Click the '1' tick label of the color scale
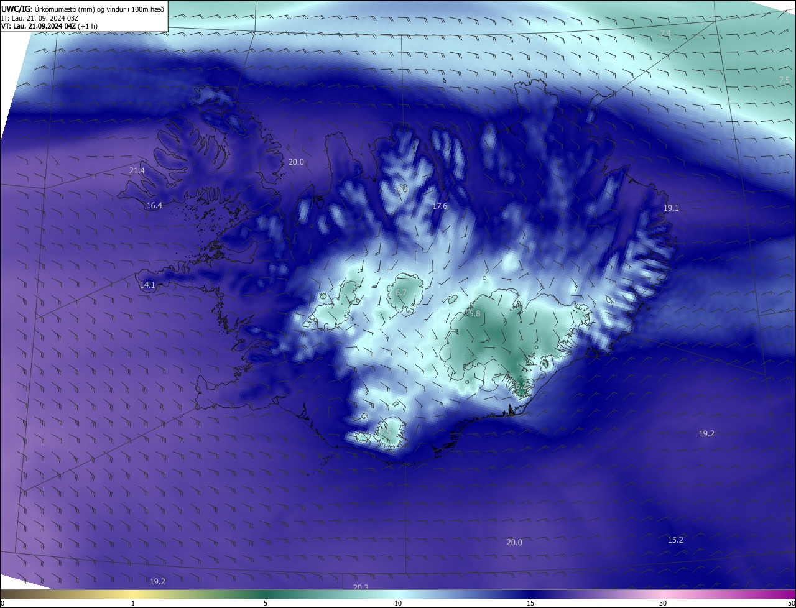 point(133,603)
